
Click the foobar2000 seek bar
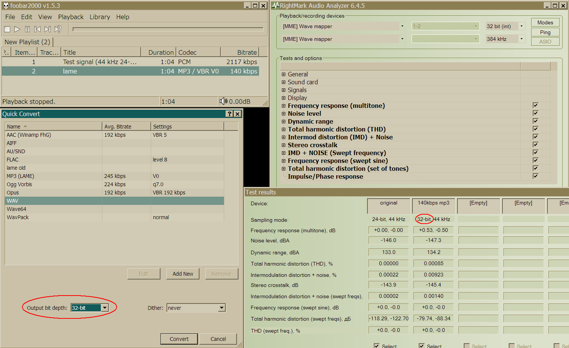168,29
